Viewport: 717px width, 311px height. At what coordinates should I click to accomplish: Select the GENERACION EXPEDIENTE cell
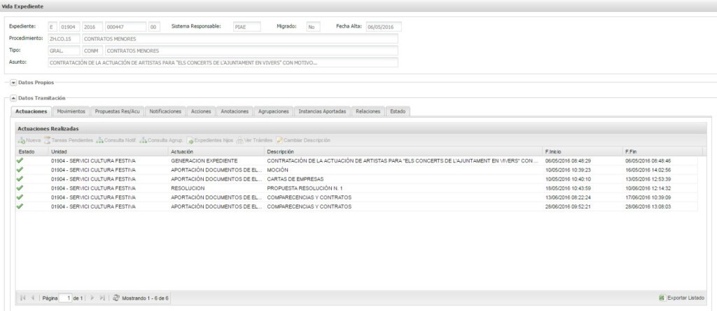click(x=216, y=161)
